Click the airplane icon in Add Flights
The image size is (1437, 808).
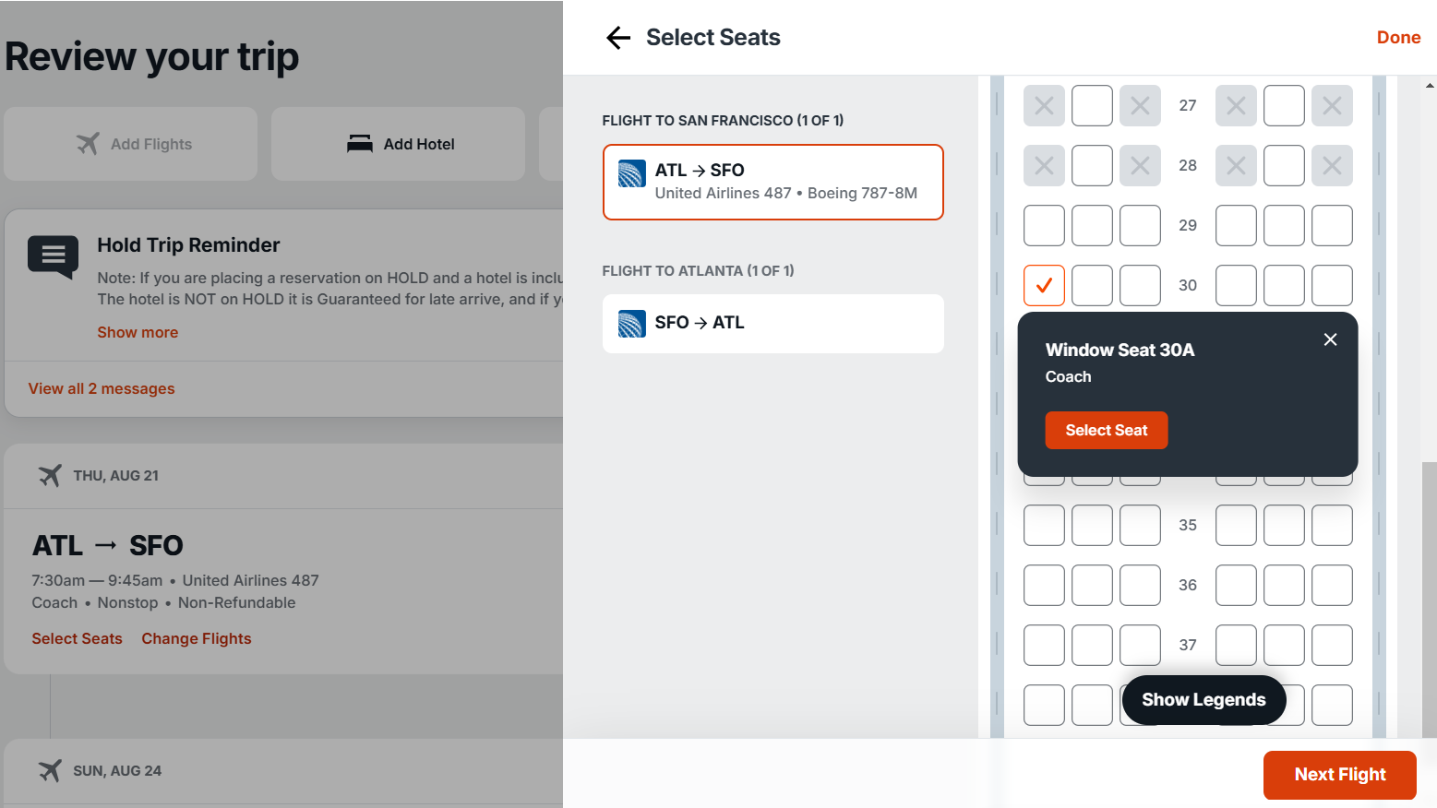(x=88, y=144)
